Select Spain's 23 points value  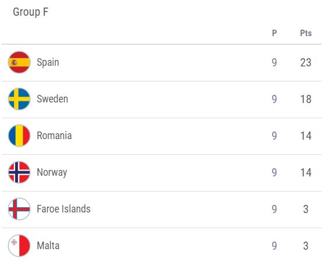[306, 62]
